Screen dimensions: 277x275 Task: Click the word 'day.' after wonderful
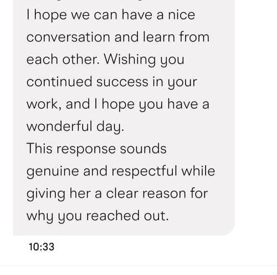[x=110, y=127]
